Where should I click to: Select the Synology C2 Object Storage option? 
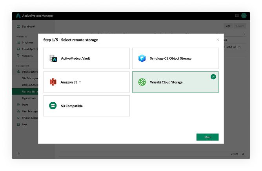tap(175, 58)
